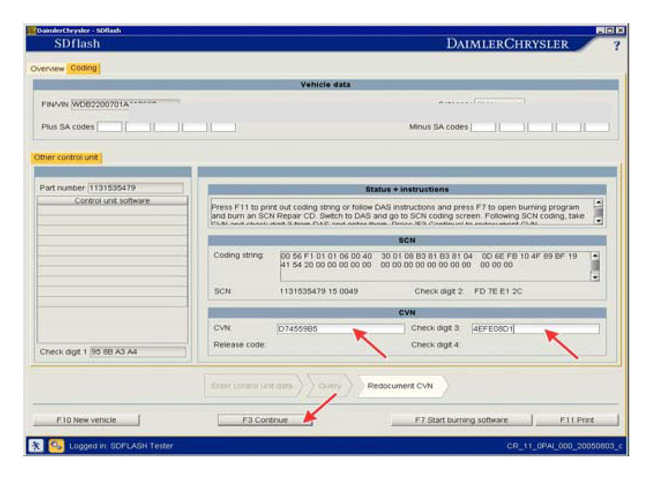The width and height of the screenshot is (653, 480).
Task: Start burning software with F7 button
Action: click(461, 420)
